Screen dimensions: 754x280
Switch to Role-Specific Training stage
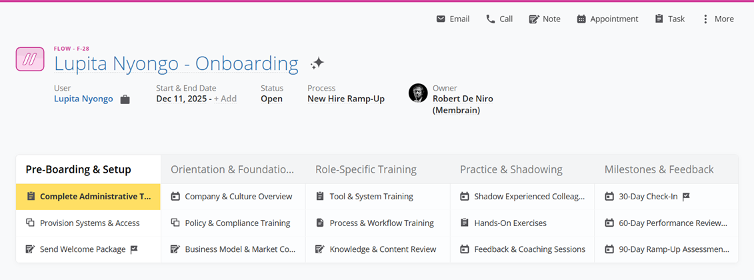point(366,170)
